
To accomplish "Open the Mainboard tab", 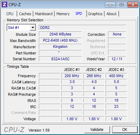I will pyautogui.click(x=44, y=14).
